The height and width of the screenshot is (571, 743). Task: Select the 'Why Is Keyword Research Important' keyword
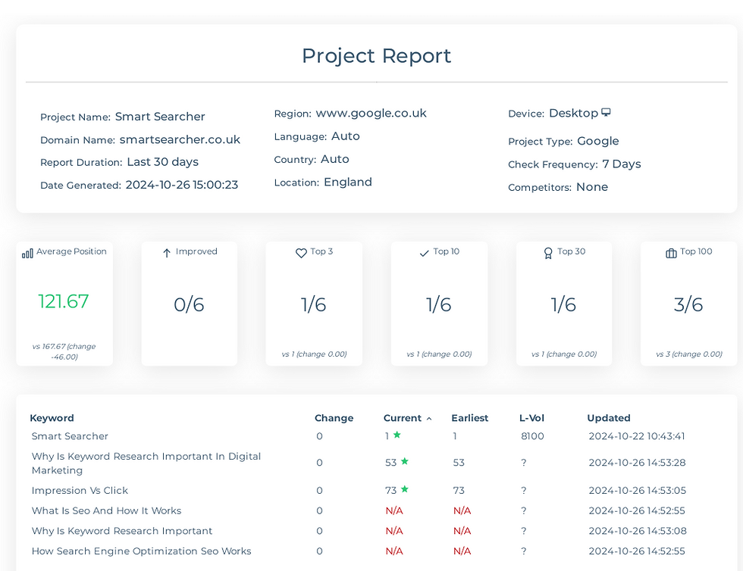pyautogui.click(x=122, y=531)
